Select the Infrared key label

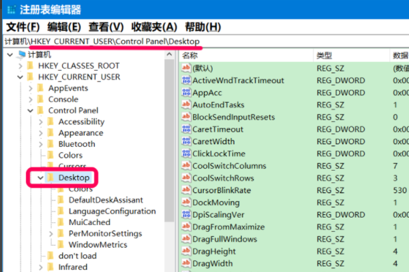[x=73, y=267]
